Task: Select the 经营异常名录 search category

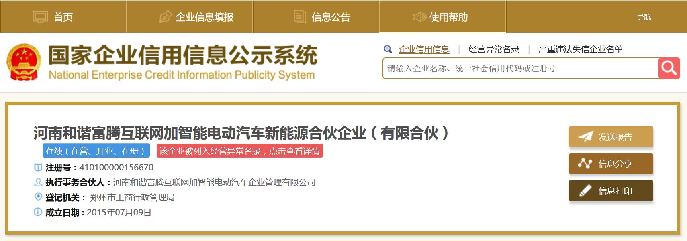Action: [x=494, y=49]
